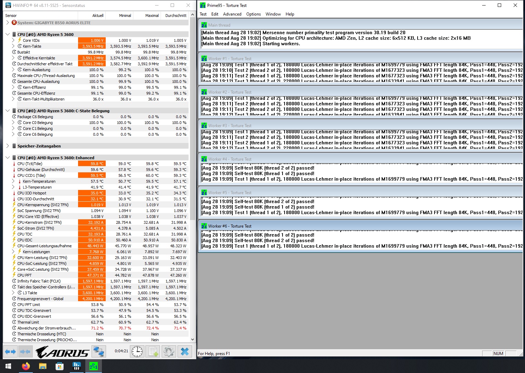Click the grey collapse-layout arrows in HWiNFO toolbar
525x373 pixels.
pos(25,352)
